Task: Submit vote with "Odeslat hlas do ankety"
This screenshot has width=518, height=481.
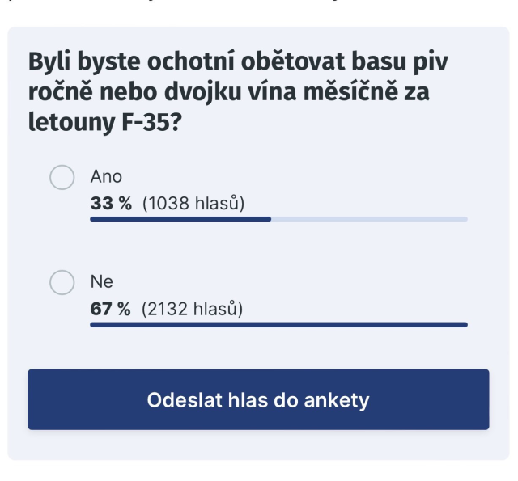Action: (x=258, y=399)
